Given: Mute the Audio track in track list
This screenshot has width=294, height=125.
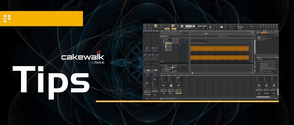Looking at the screenshot, I should click(173, 39).
